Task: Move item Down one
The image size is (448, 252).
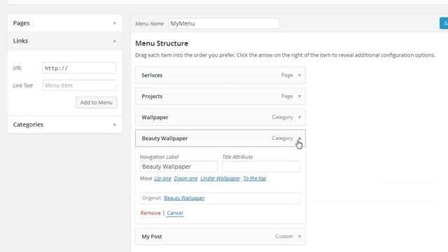Action: [185, 178]
